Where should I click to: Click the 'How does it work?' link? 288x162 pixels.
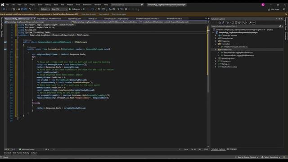click(x=89, y=14)
